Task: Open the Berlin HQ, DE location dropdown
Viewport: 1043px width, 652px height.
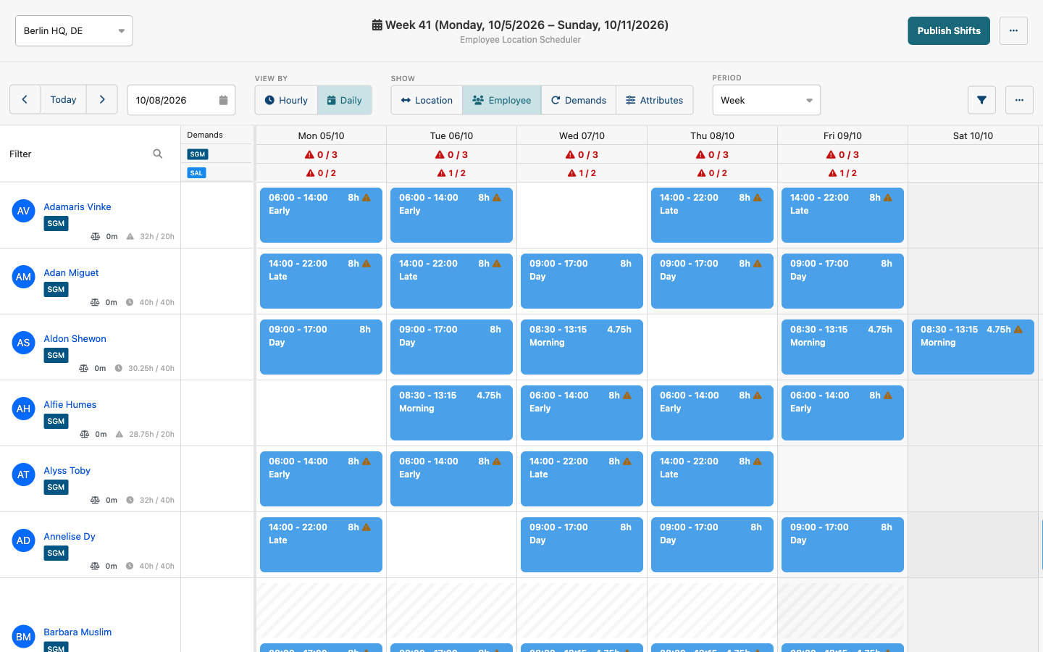Action: pos(74,30)
